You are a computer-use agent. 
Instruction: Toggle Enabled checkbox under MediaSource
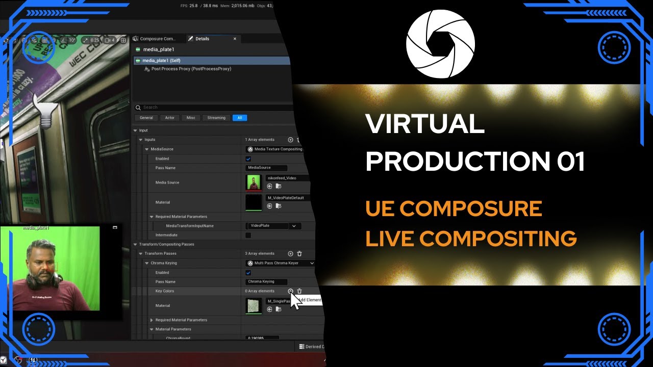click(x=248, y=159)
